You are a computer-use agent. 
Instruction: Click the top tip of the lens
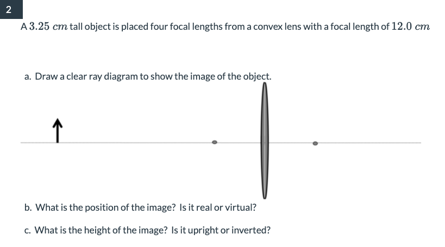pyautogui.click(x=265, y=86)
